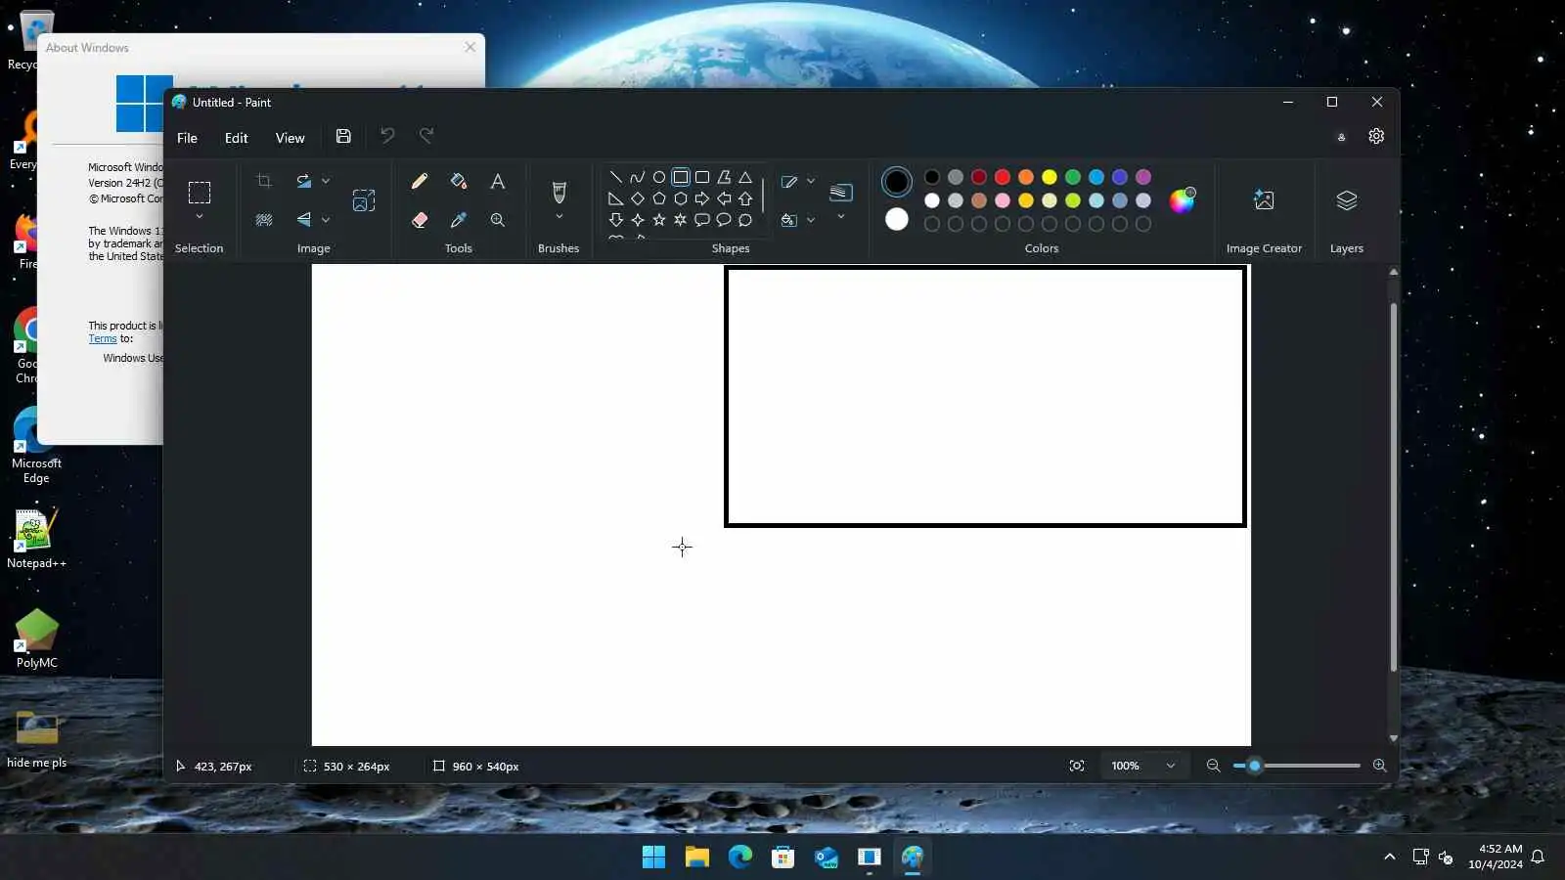The height and width of the screenshot is (880, 1565).
Task: Expand the Rotate options chevron
Action: pyautogui.click(x=326, y=181)
